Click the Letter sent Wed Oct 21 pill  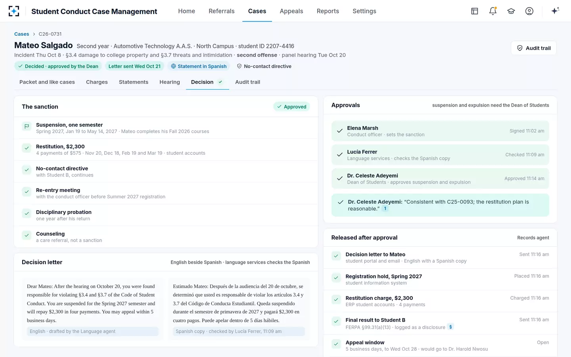134,66
